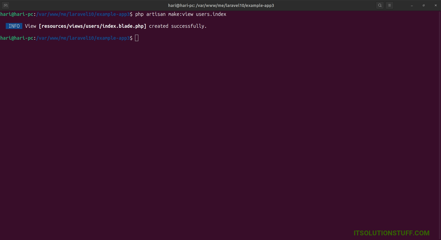Click the window title path text
Screen dimensions: 441x240
coord(221,6)
